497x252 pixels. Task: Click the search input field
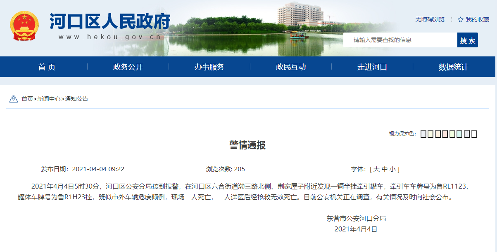click(x=400, y=40)
